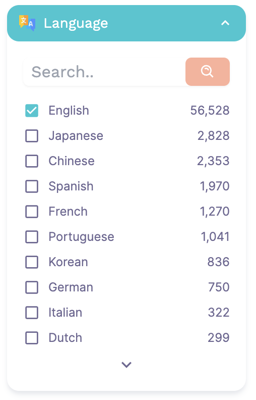Check the Japanese checkbox

pos(32,136)
